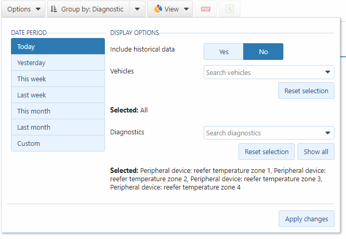Viewport: 346px width, 239px height.
Task: Choose the Custom date period
Action: click(58, 143)
